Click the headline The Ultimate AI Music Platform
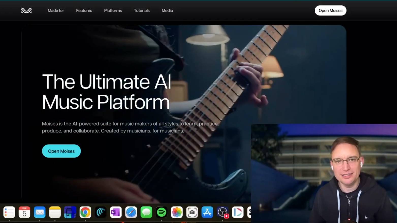The width and height of the screenshot is (397, 223). pyautogui.click(x=106, y=92)
